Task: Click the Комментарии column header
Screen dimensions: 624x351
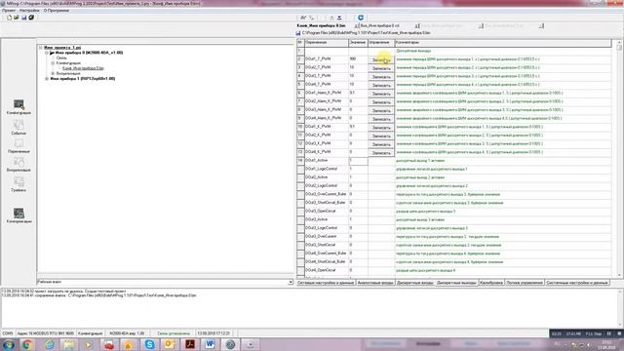Action: tap(503, 42)
